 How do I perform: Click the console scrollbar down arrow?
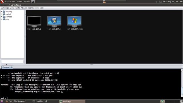182,96
